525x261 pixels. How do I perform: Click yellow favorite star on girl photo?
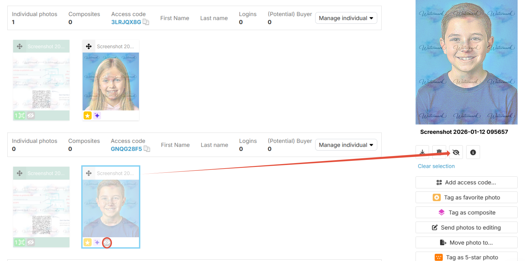coord(87,116)
